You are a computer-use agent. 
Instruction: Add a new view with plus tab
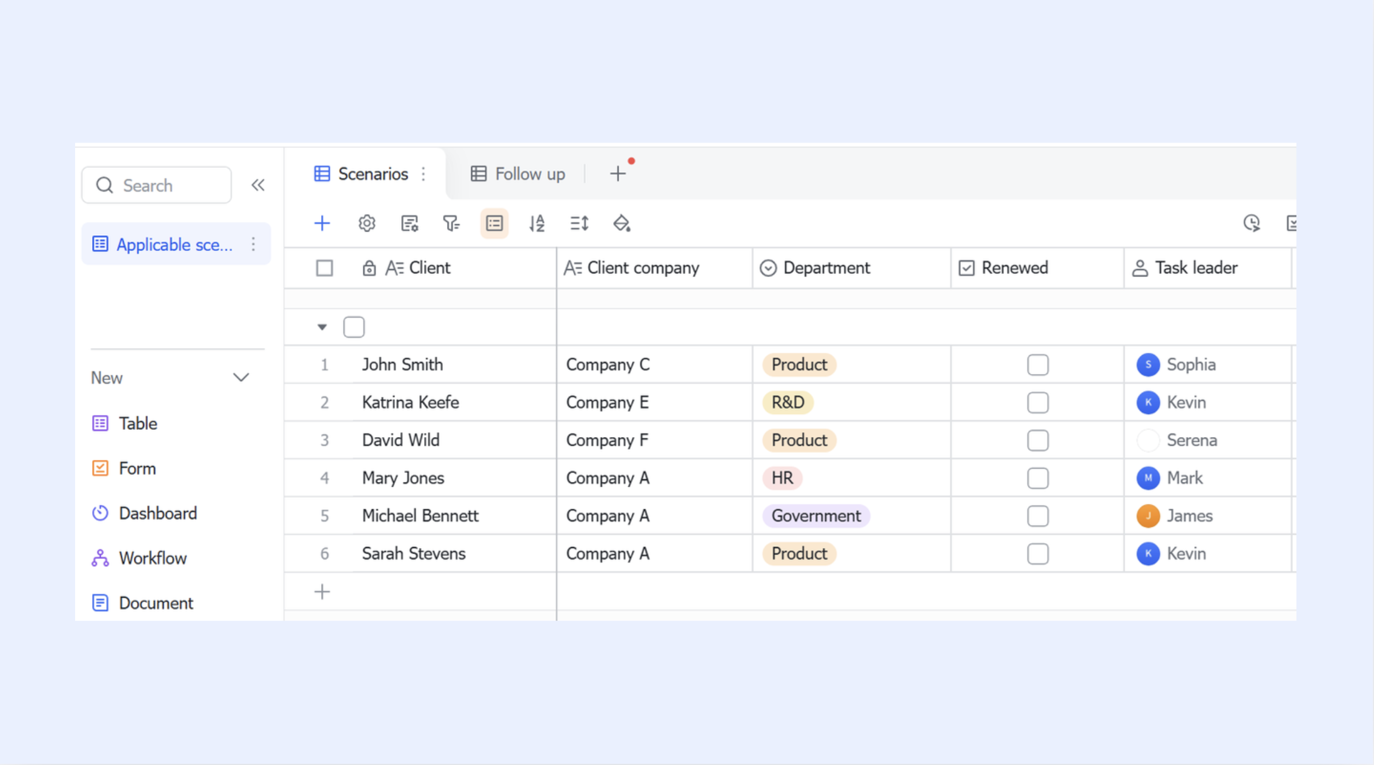618,174
